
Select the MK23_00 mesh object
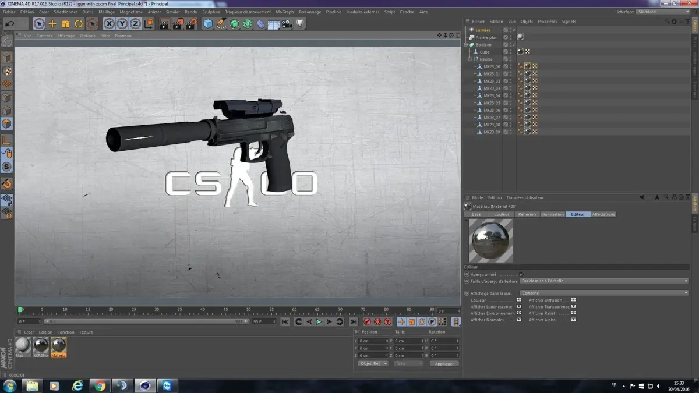tap(492, 66)
